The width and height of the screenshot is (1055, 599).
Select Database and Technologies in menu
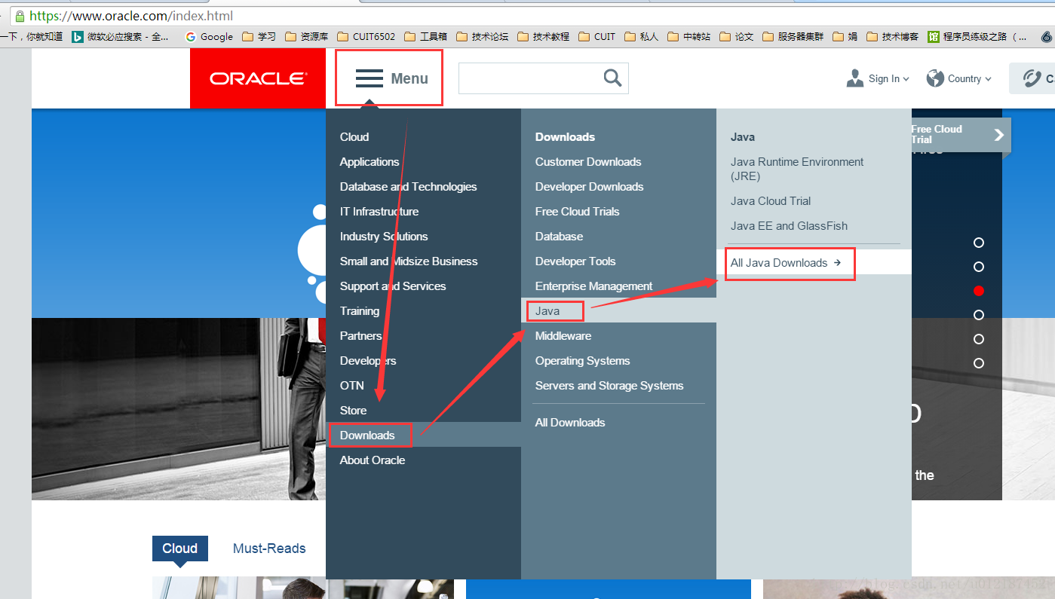pyautogui.click(x=409, y=187)
